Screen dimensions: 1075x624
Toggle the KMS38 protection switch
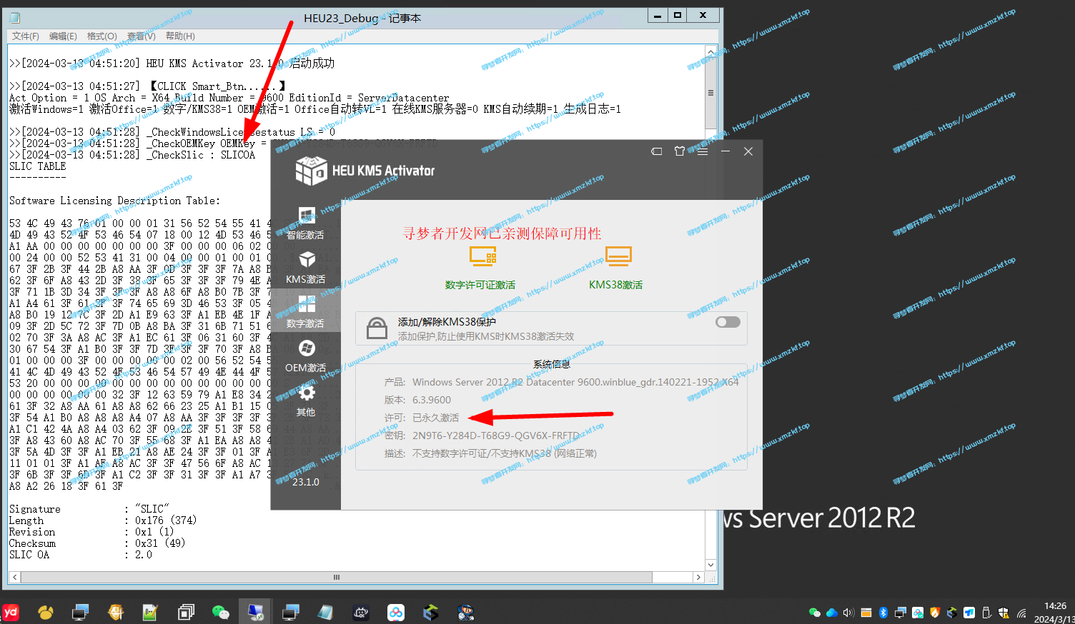(728, 322)
